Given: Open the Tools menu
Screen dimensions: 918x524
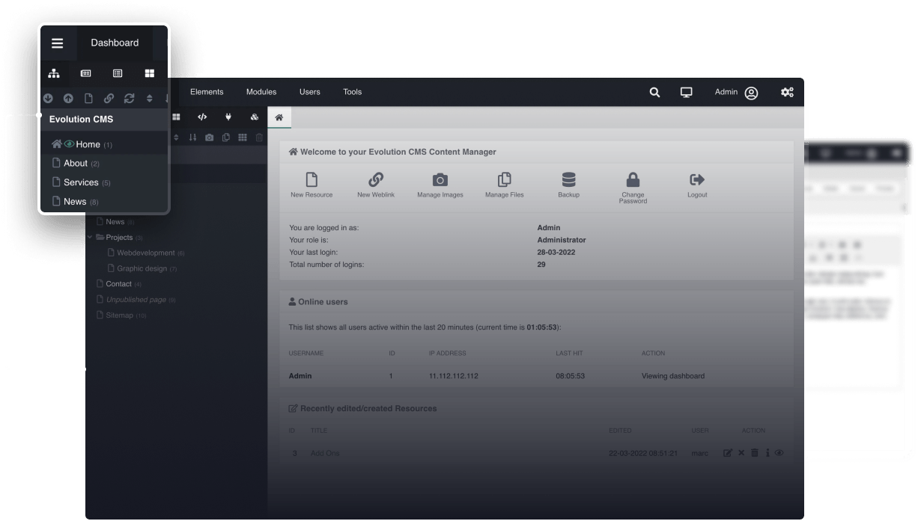Looking at the screenshot, I should (x=353, y=92).
